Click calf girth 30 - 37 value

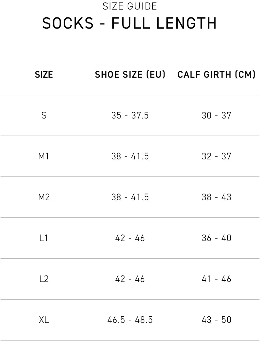[x=216, y=115]
